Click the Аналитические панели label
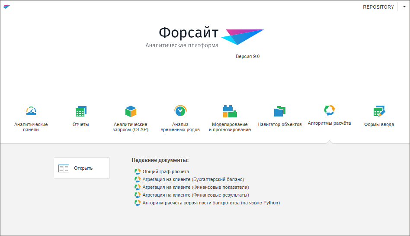The image size is (410, 236). coord(31,127)
